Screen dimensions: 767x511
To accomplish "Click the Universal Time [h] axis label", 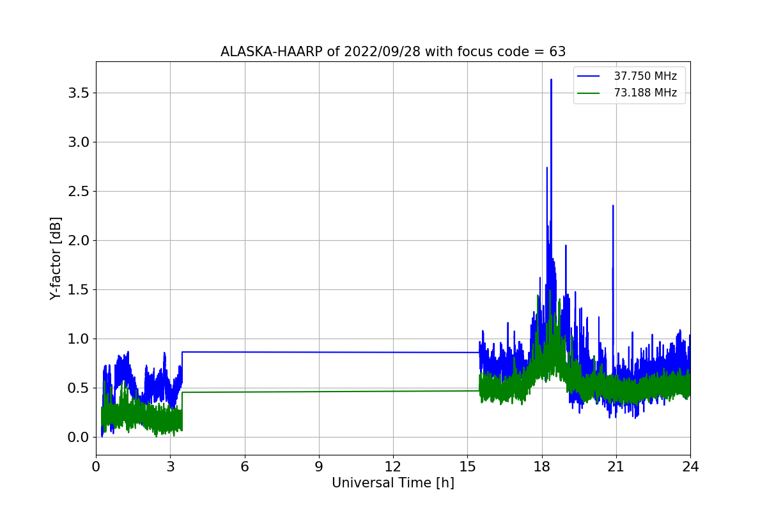I will (393, 484).
